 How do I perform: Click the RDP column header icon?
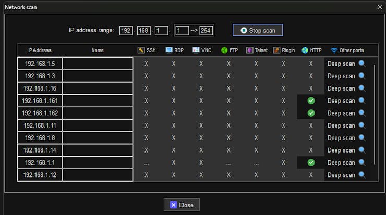point(169,50)
